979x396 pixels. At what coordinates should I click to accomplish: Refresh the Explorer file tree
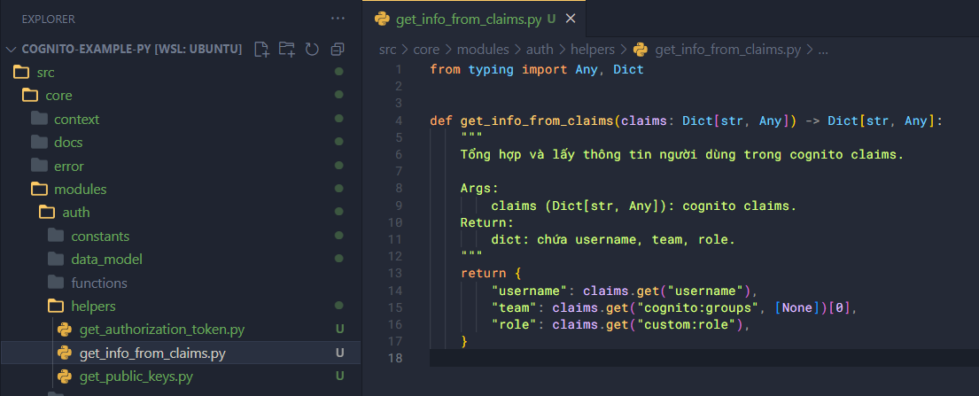(x=311, y=50)
